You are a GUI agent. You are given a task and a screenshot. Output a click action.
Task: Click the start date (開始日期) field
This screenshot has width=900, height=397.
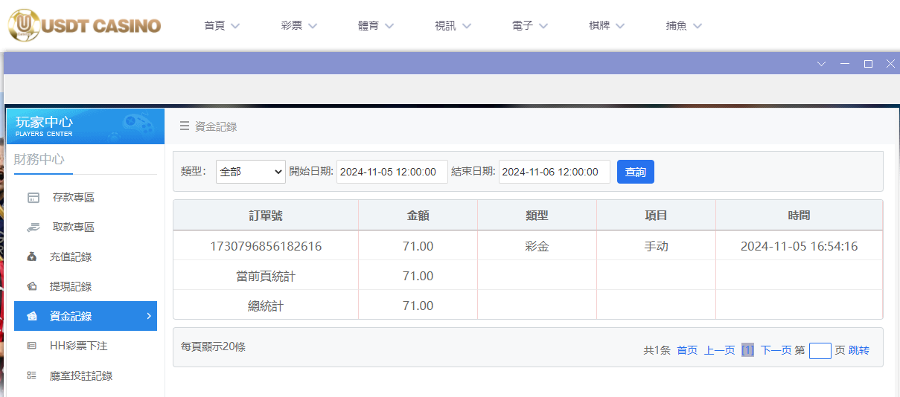[x=392, y=172]
